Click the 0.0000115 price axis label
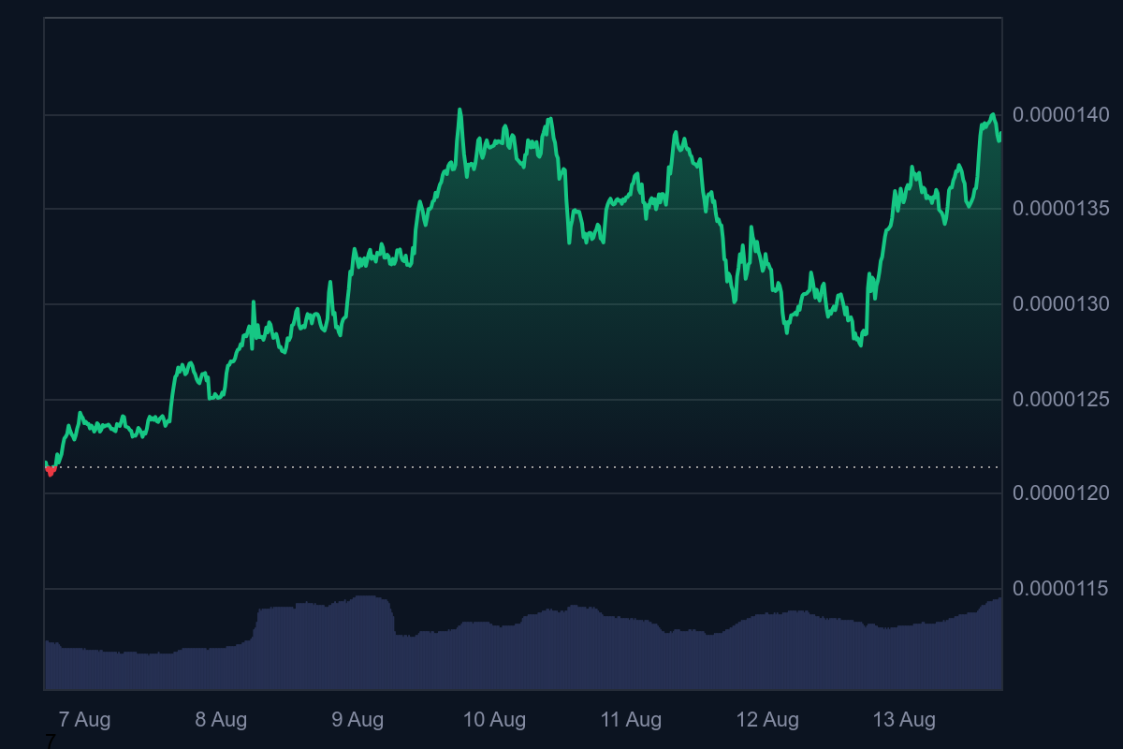 click(1061, 589)
